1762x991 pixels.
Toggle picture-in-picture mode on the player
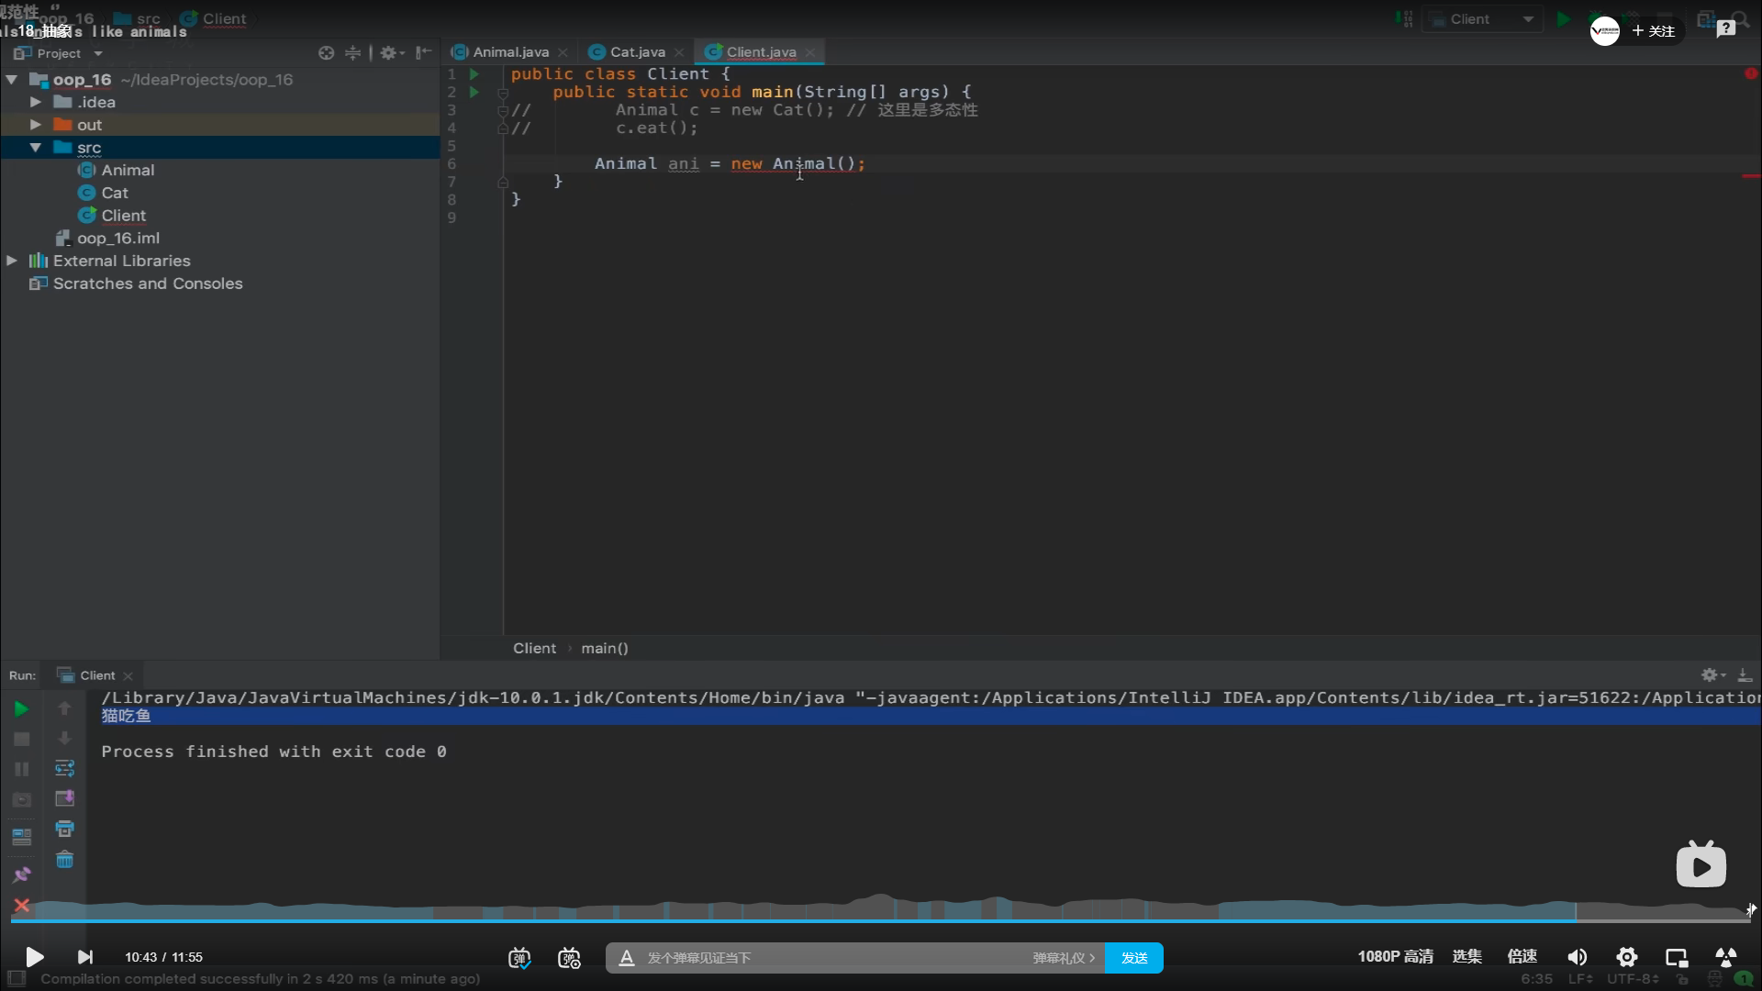[1676, 957]
